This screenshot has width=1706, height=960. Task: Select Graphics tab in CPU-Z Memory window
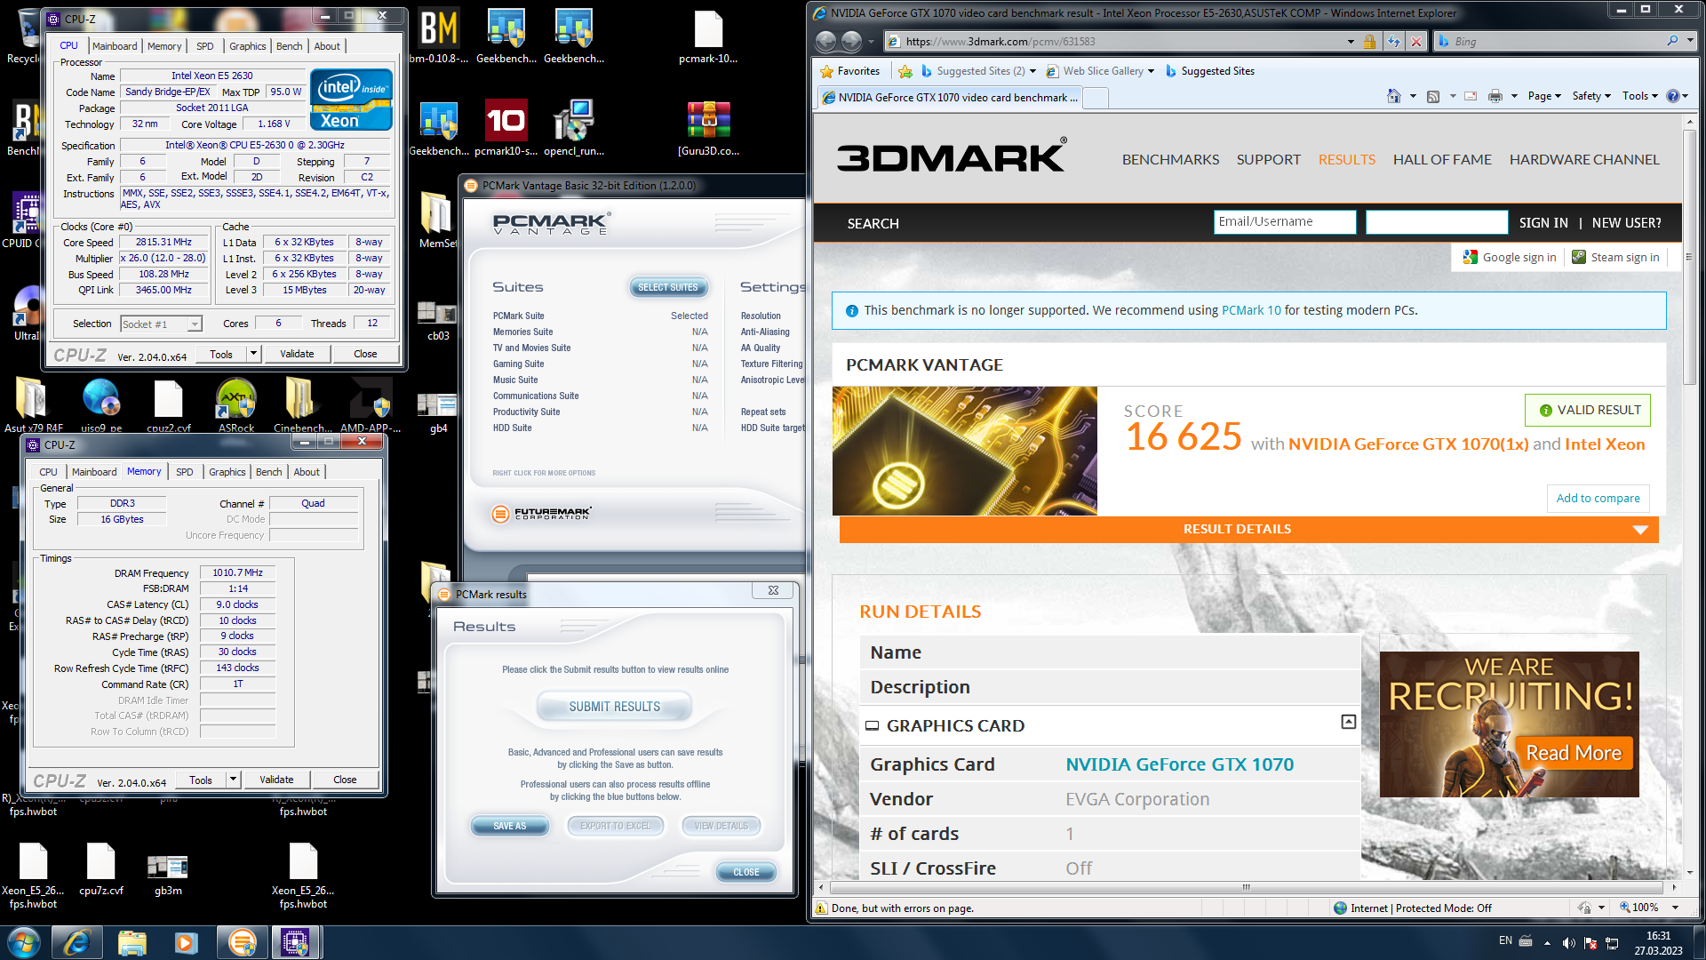(227, 472)
